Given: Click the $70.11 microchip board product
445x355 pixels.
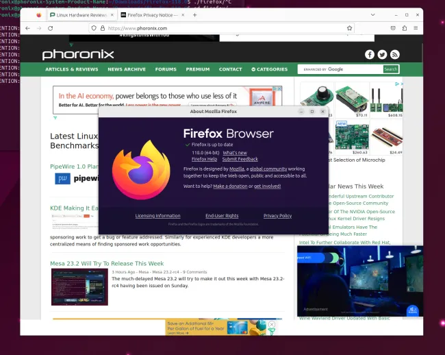Looking at the screenshot, I should 352,100.
